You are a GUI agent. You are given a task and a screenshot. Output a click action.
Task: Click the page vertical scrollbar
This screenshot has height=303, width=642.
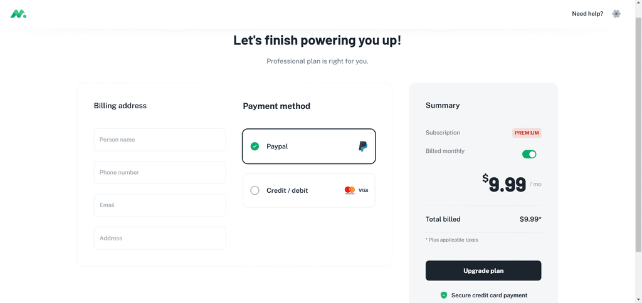pos(638,135)
